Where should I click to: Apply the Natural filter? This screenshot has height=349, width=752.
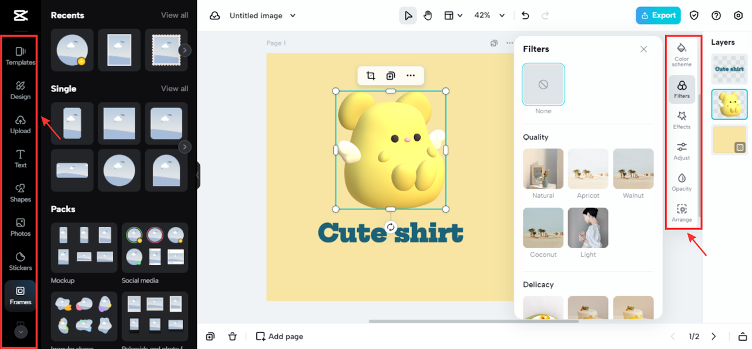pos(543,169)
